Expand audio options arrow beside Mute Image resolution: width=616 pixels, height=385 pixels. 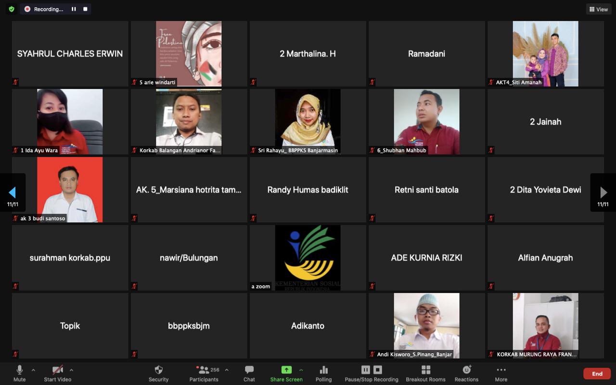33,370
